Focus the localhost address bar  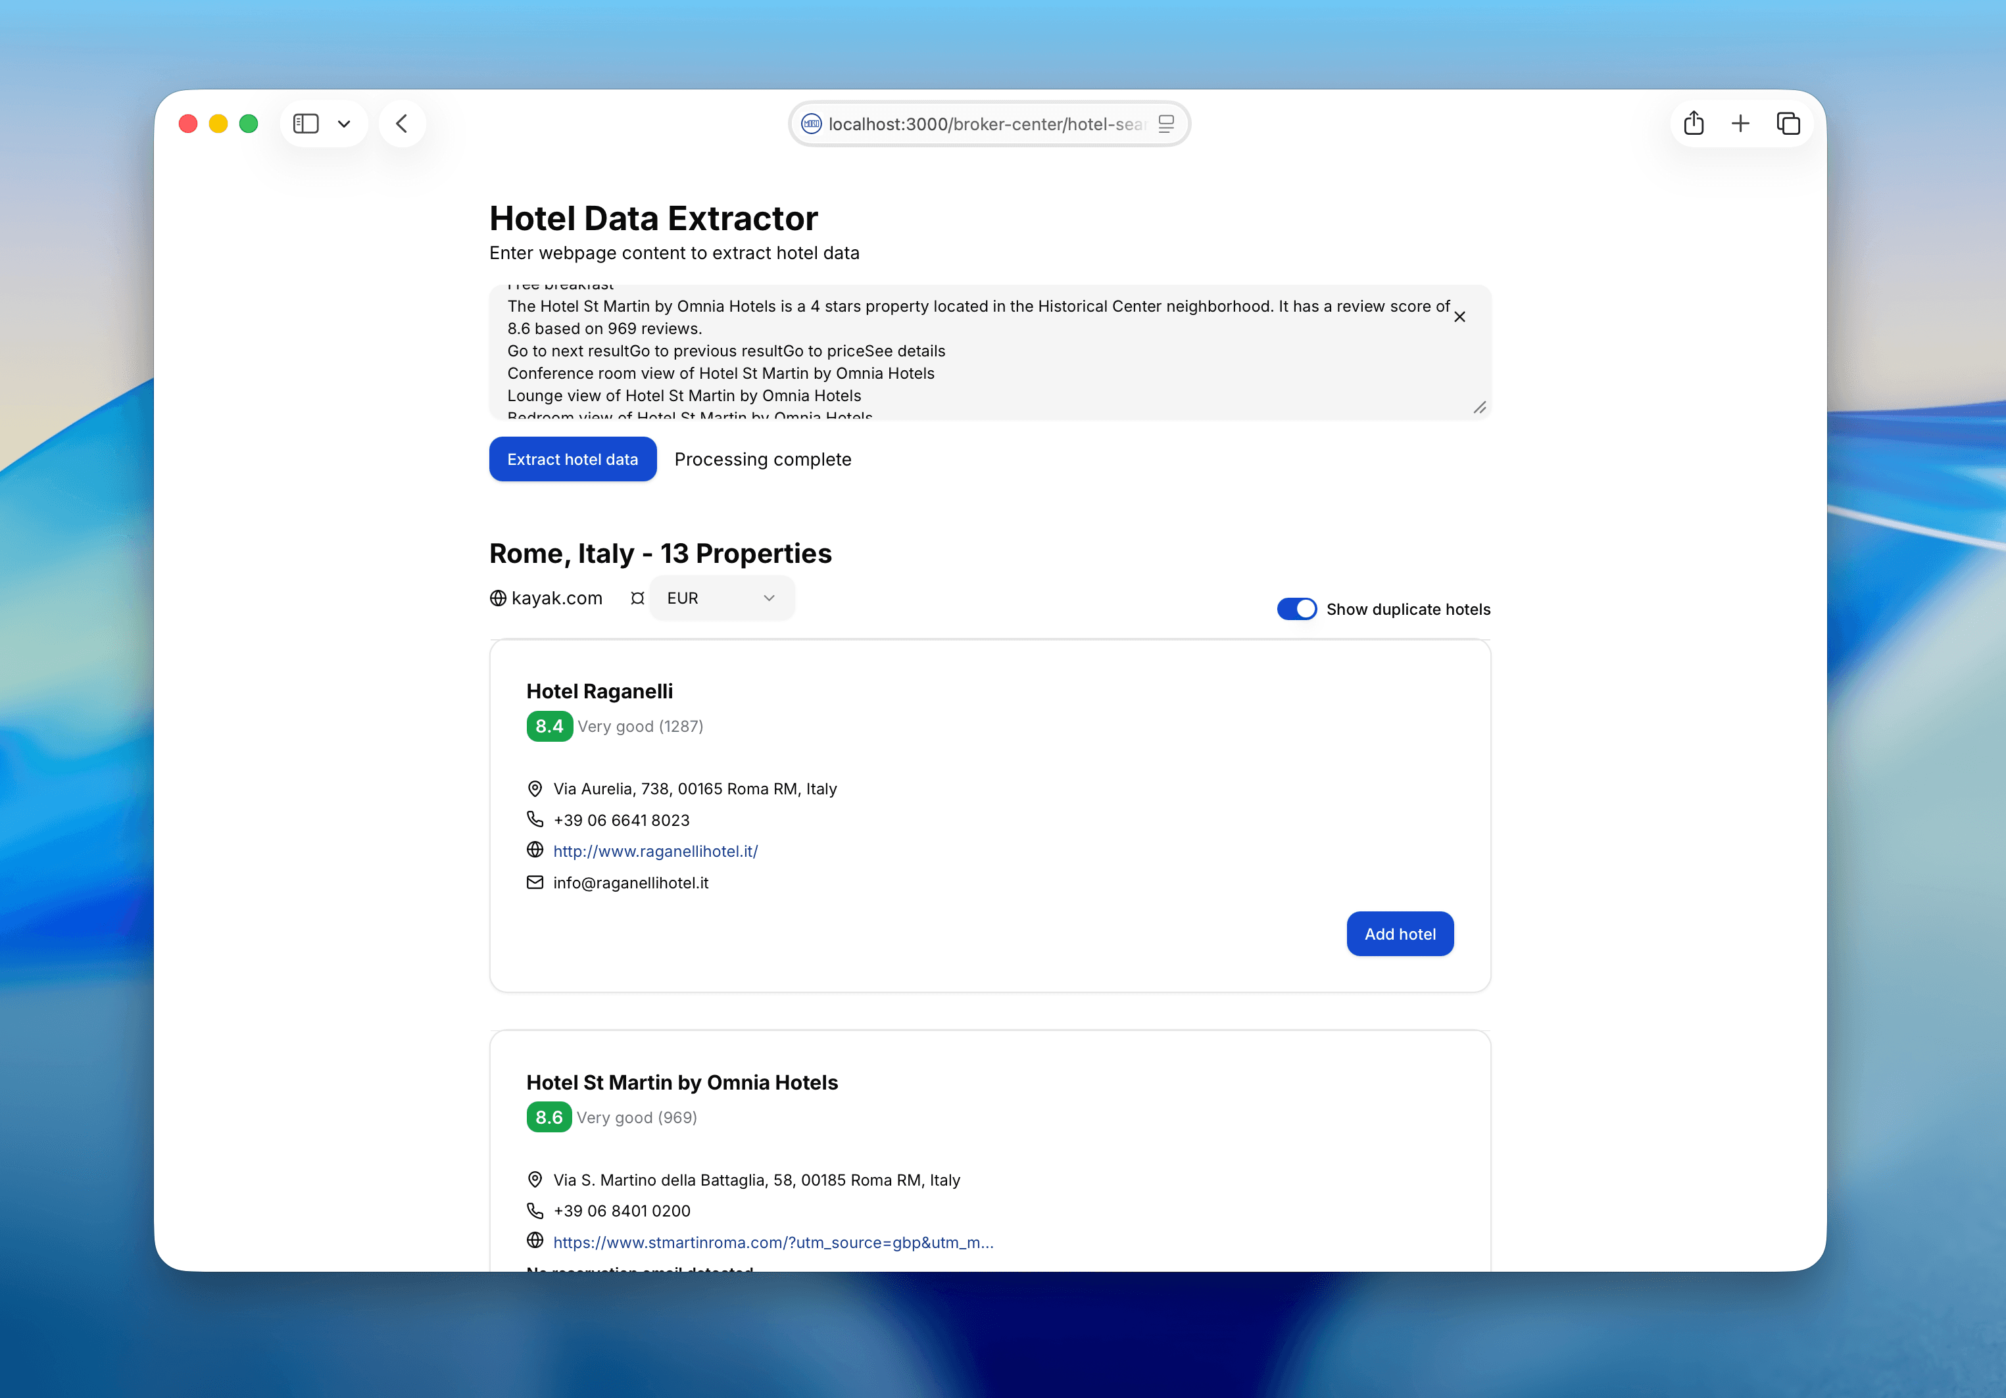click(x=989, y=124)
